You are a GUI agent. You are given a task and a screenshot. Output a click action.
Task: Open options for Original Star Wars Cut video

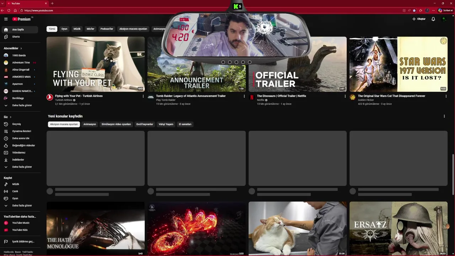point(446,96)
